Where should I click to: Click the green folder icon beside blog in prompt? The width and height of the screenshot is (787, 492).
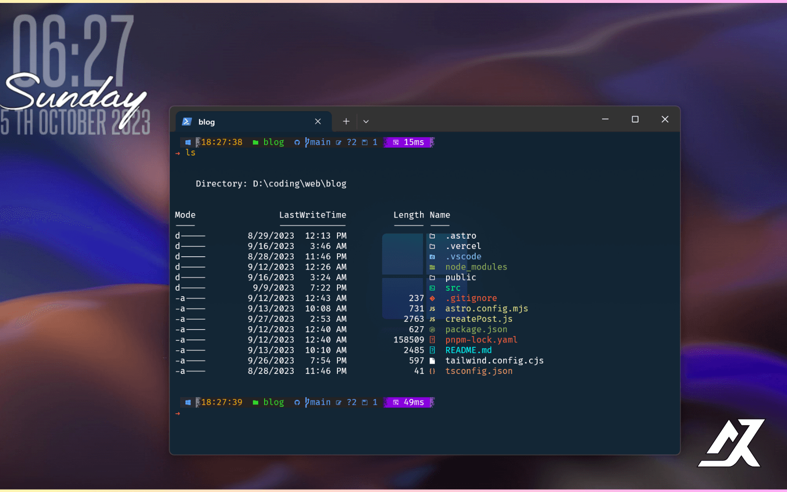256,142
